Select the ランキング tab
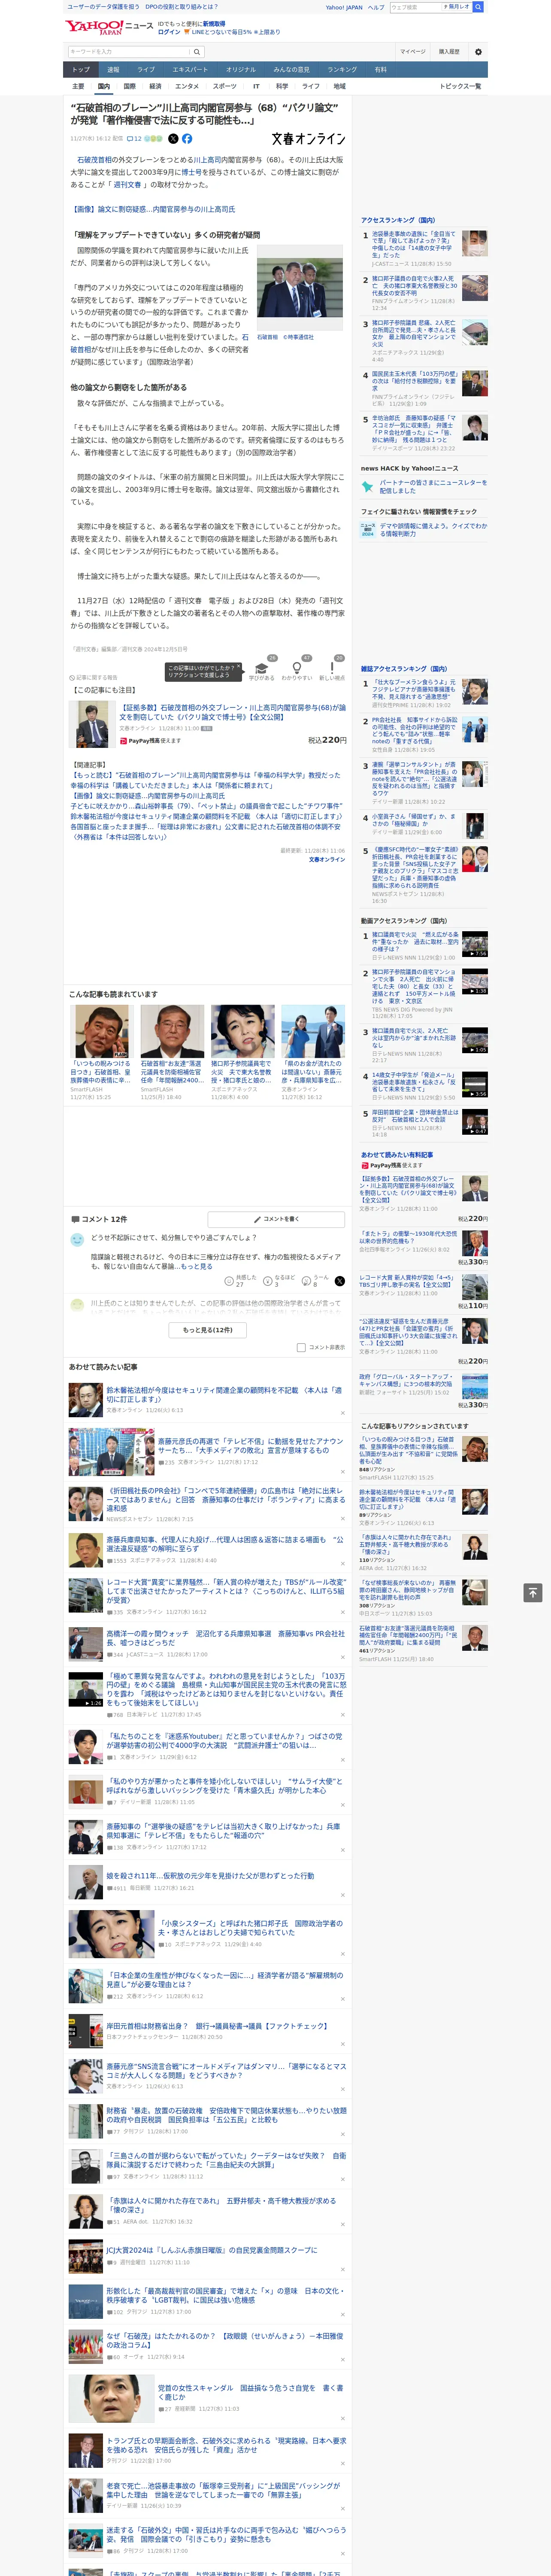Image resolution: width=551 pixels, height=2576 pixels. (x=342, y=69)
